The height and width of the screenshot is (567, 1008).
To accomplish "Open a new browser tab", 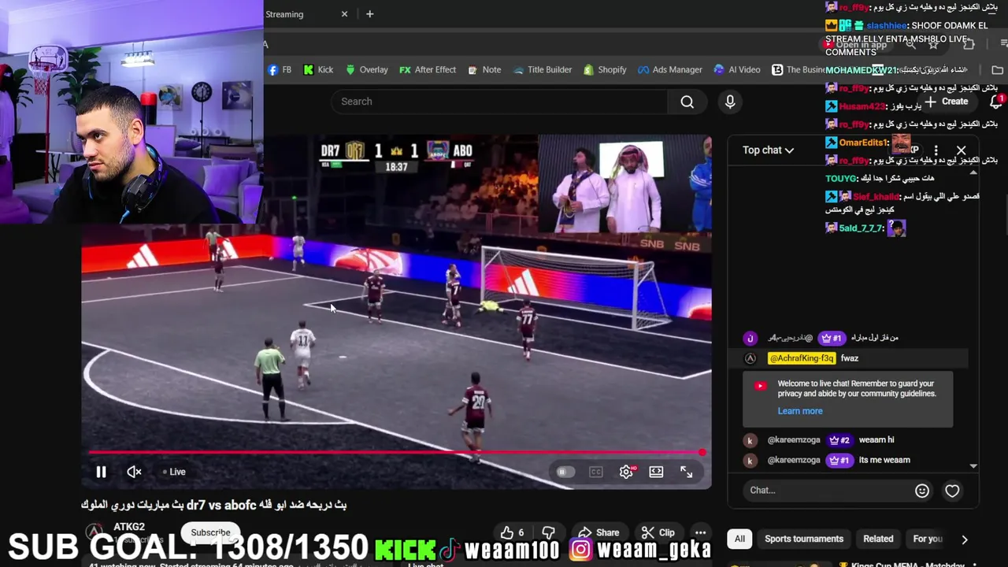I will coord(369,14).
